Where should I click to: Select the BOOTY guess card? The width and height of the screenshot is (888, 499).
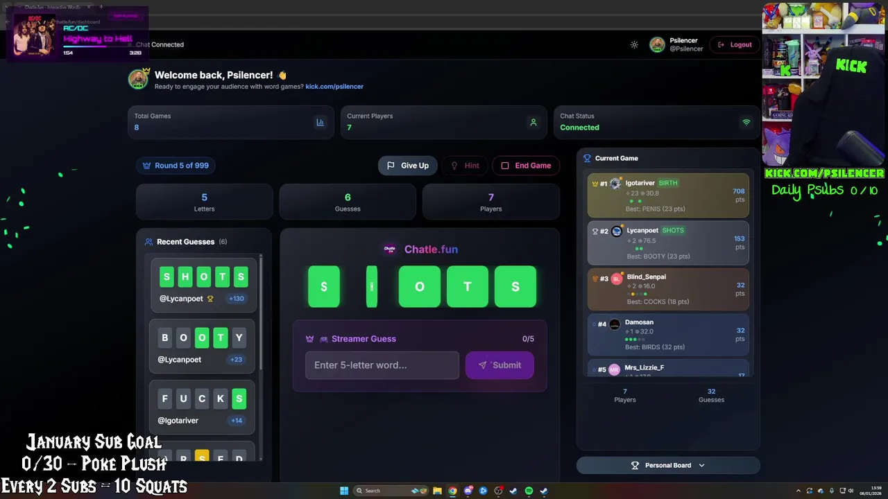[203, 345]
